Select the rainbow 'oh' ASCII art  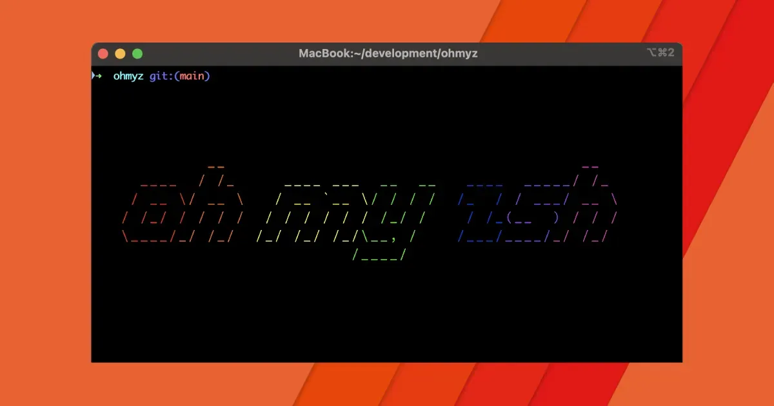pos(187,206)
